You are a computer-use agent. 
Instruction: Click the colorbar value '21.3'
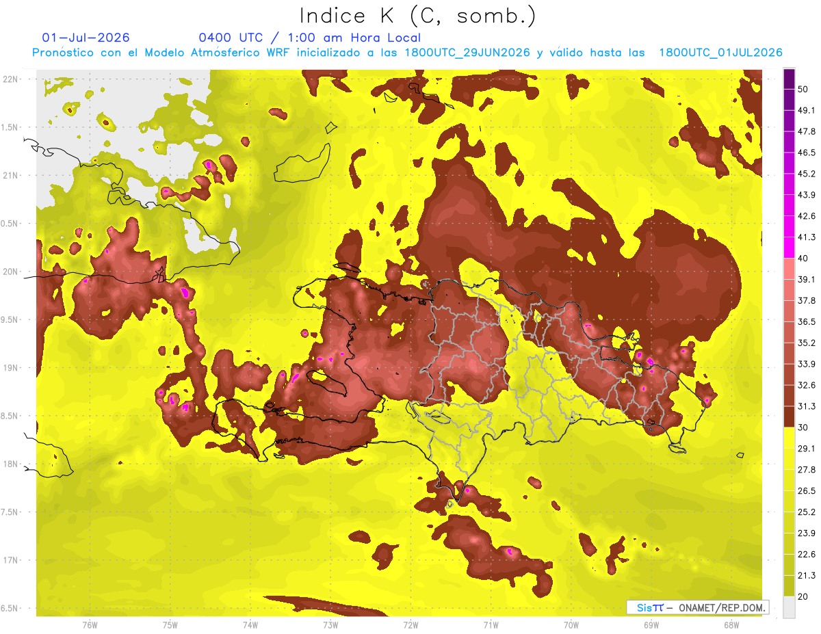pos(807,575)
